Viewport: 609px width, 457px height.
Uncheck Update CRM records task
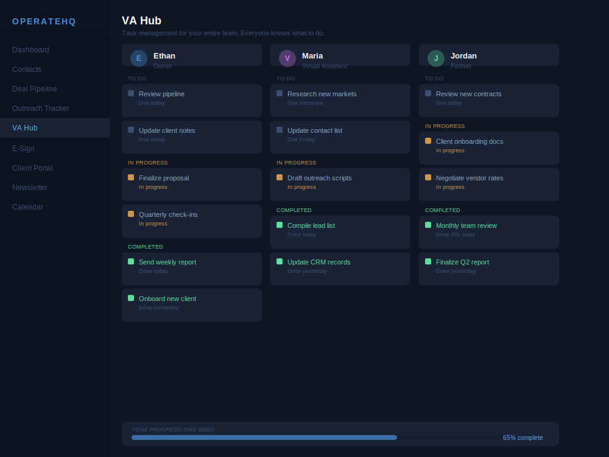[280, 261]
